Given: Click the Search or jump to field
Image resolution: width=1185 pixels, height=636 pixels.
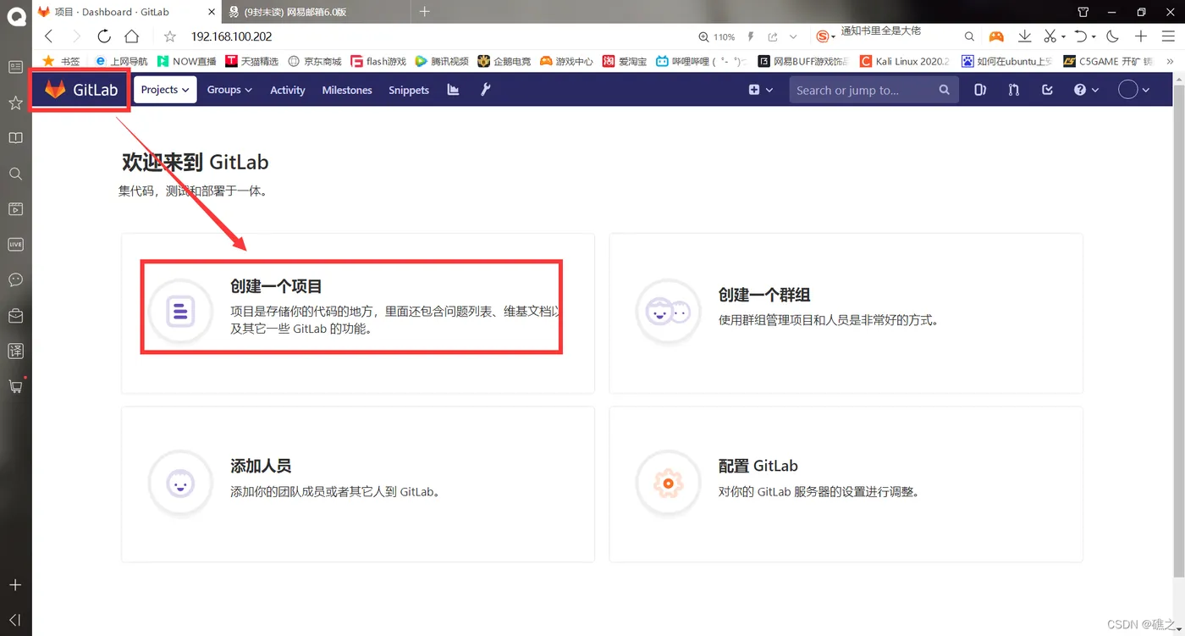Looking at the screenshot, I should click(874, 90).
